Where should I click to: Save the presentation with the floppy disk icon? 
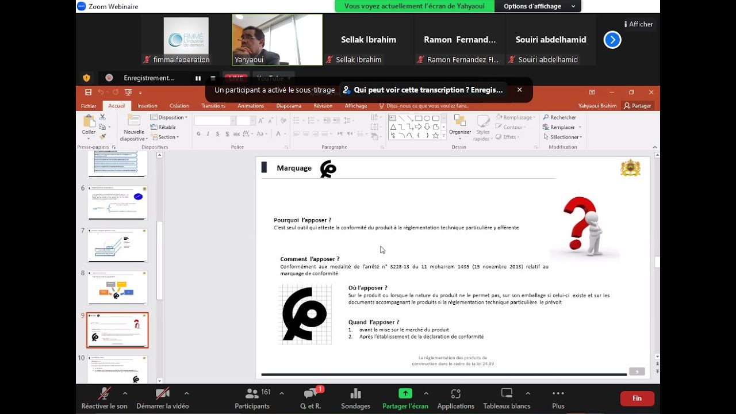tap(88, 92)
